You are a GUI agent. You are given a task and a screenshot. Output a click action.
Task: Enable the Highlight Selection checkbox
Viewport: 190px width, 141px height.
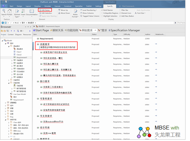[x=102, y=16]
